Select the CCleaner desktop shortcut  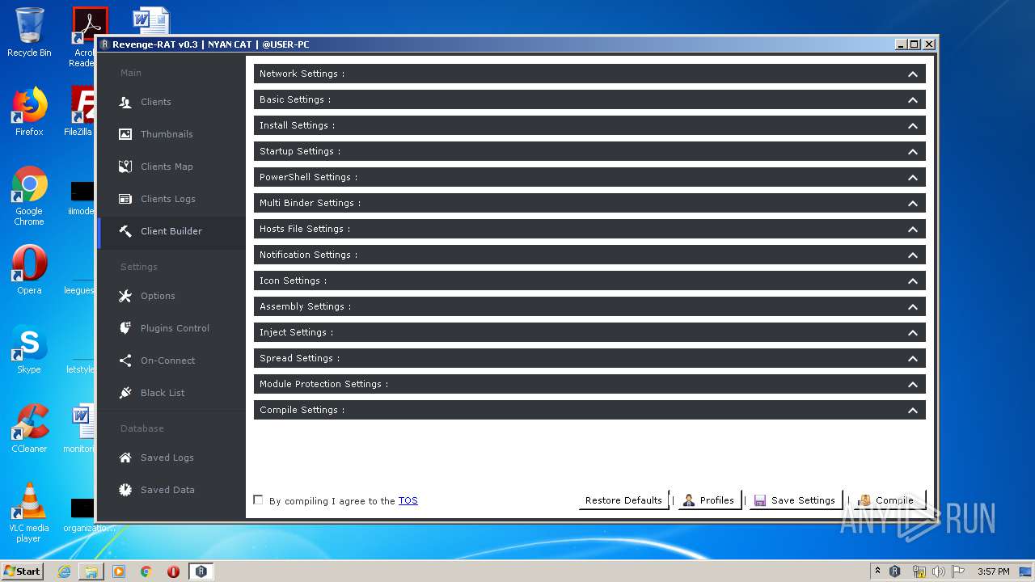(29, 428)
